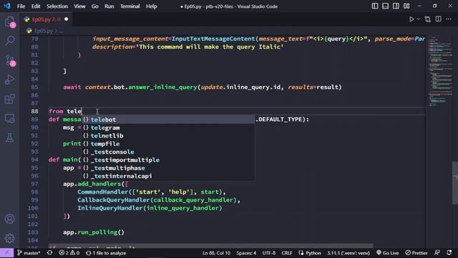Select interpreter 3.11.1 venv status

[349, 253]
